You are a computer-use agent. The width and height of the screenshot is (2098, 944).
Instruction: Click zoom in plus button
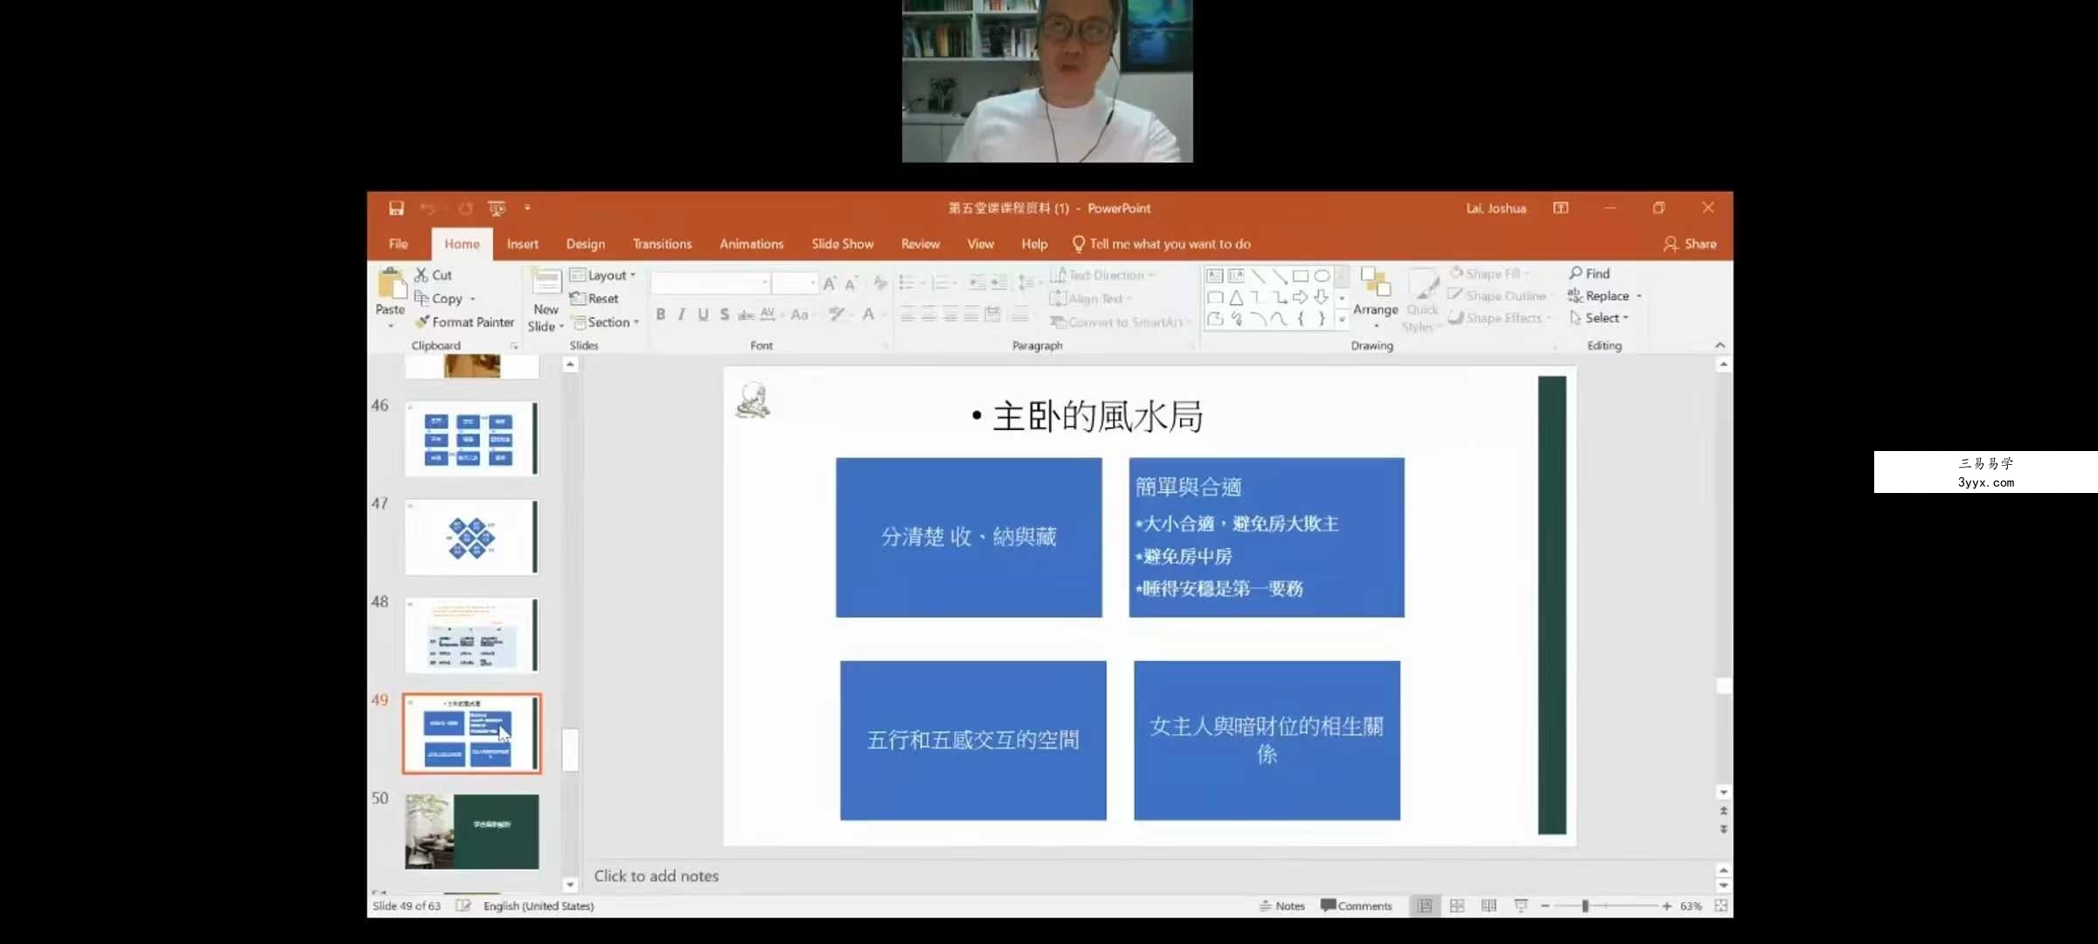[x=1667, y=906]
